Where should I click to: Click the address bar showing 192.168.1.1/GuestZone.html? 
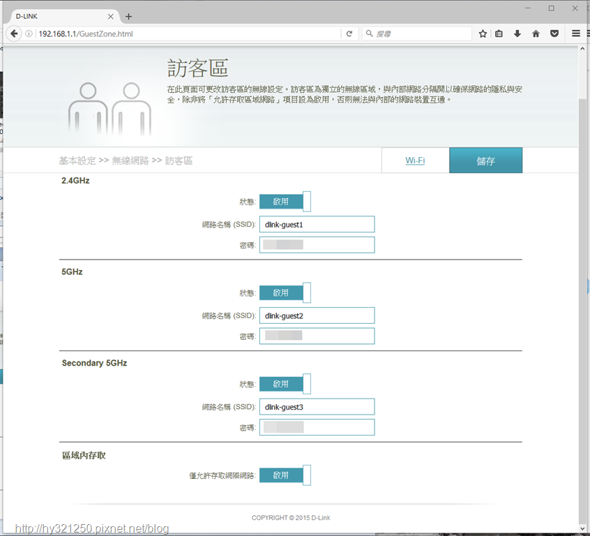188,33
